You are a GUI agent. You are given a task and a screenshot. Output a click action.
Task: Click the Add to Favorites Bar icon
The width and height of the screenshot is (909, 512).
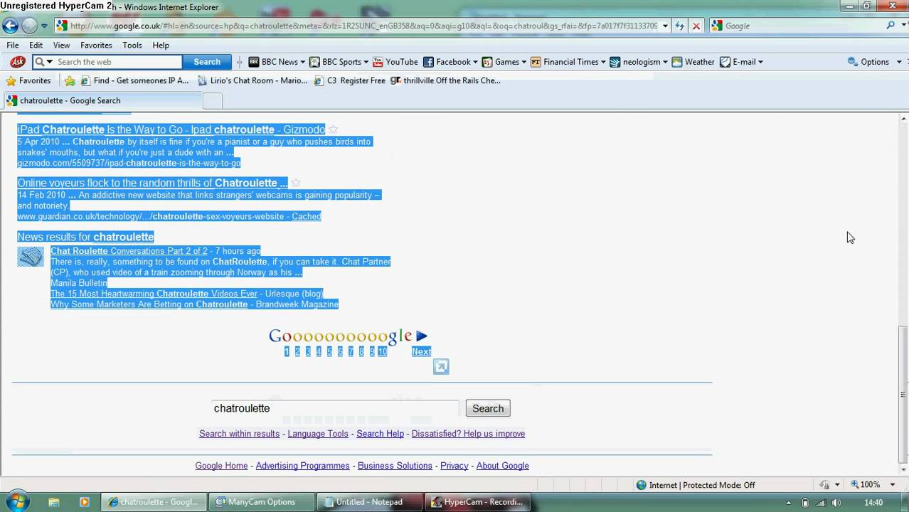(x=70, y=80)
